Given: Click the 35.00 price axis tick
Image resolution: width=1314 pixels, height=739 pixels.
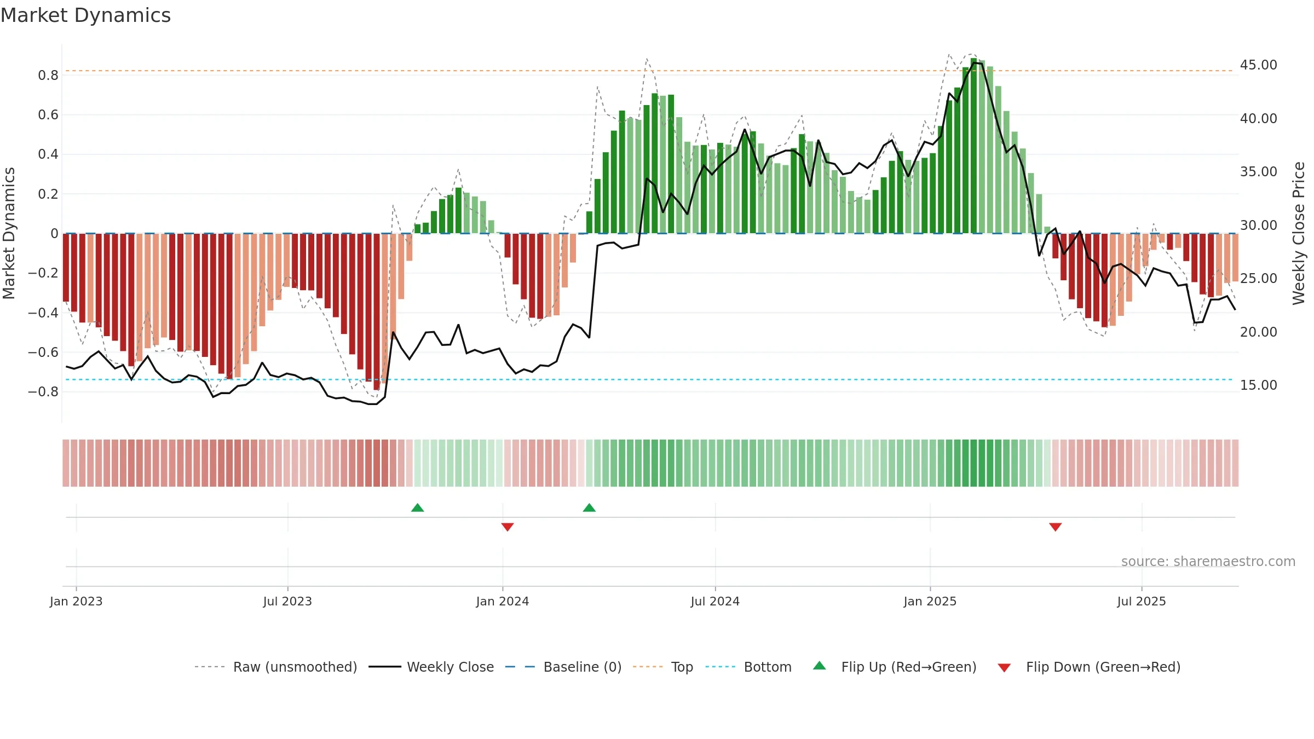Looking at the screenshot, I should pyautogui.click(x=1259, y=171).
